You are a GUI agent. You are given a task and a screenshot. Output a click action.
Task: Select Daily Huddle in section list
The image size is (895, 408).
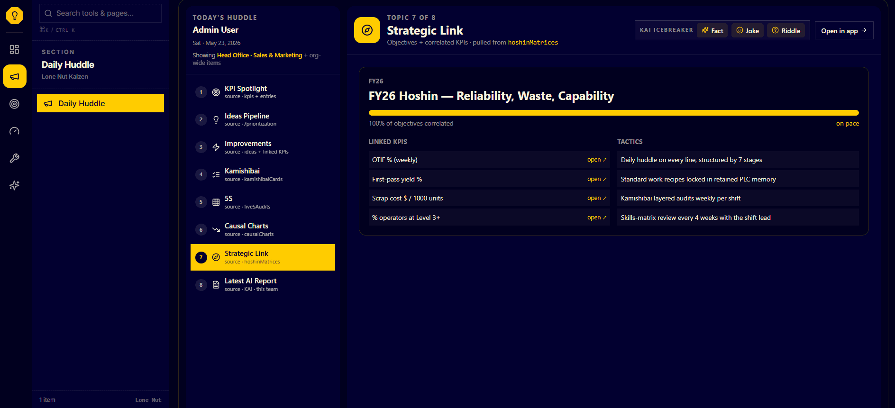pos(100,103)
